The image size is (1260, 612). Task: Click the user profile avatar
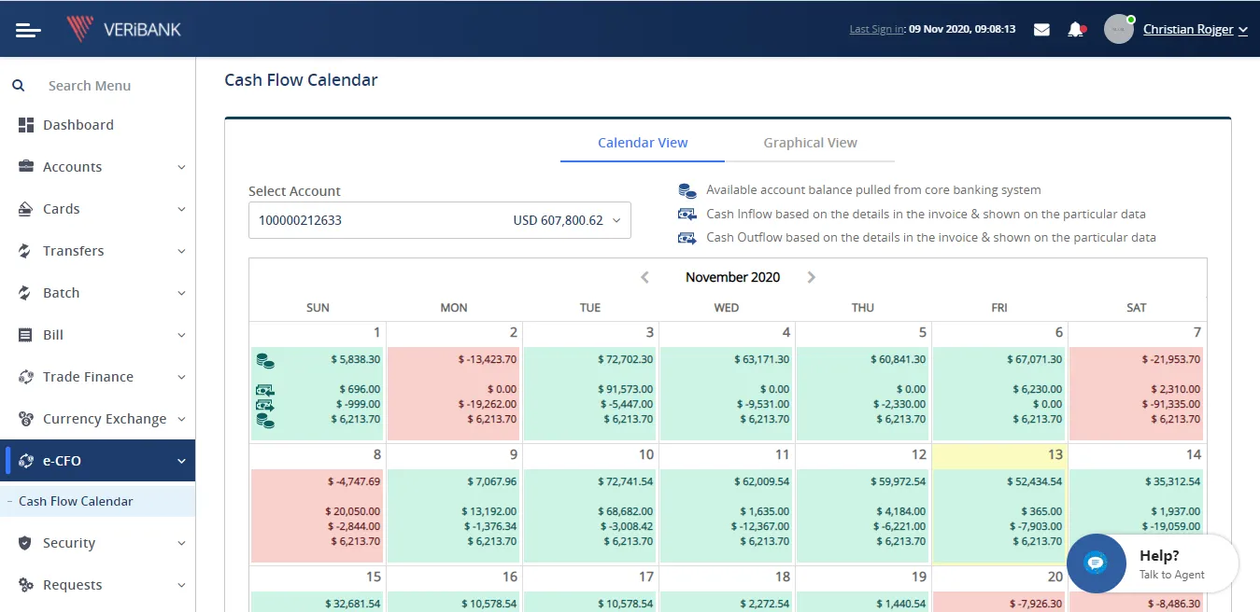[1118, 29]
